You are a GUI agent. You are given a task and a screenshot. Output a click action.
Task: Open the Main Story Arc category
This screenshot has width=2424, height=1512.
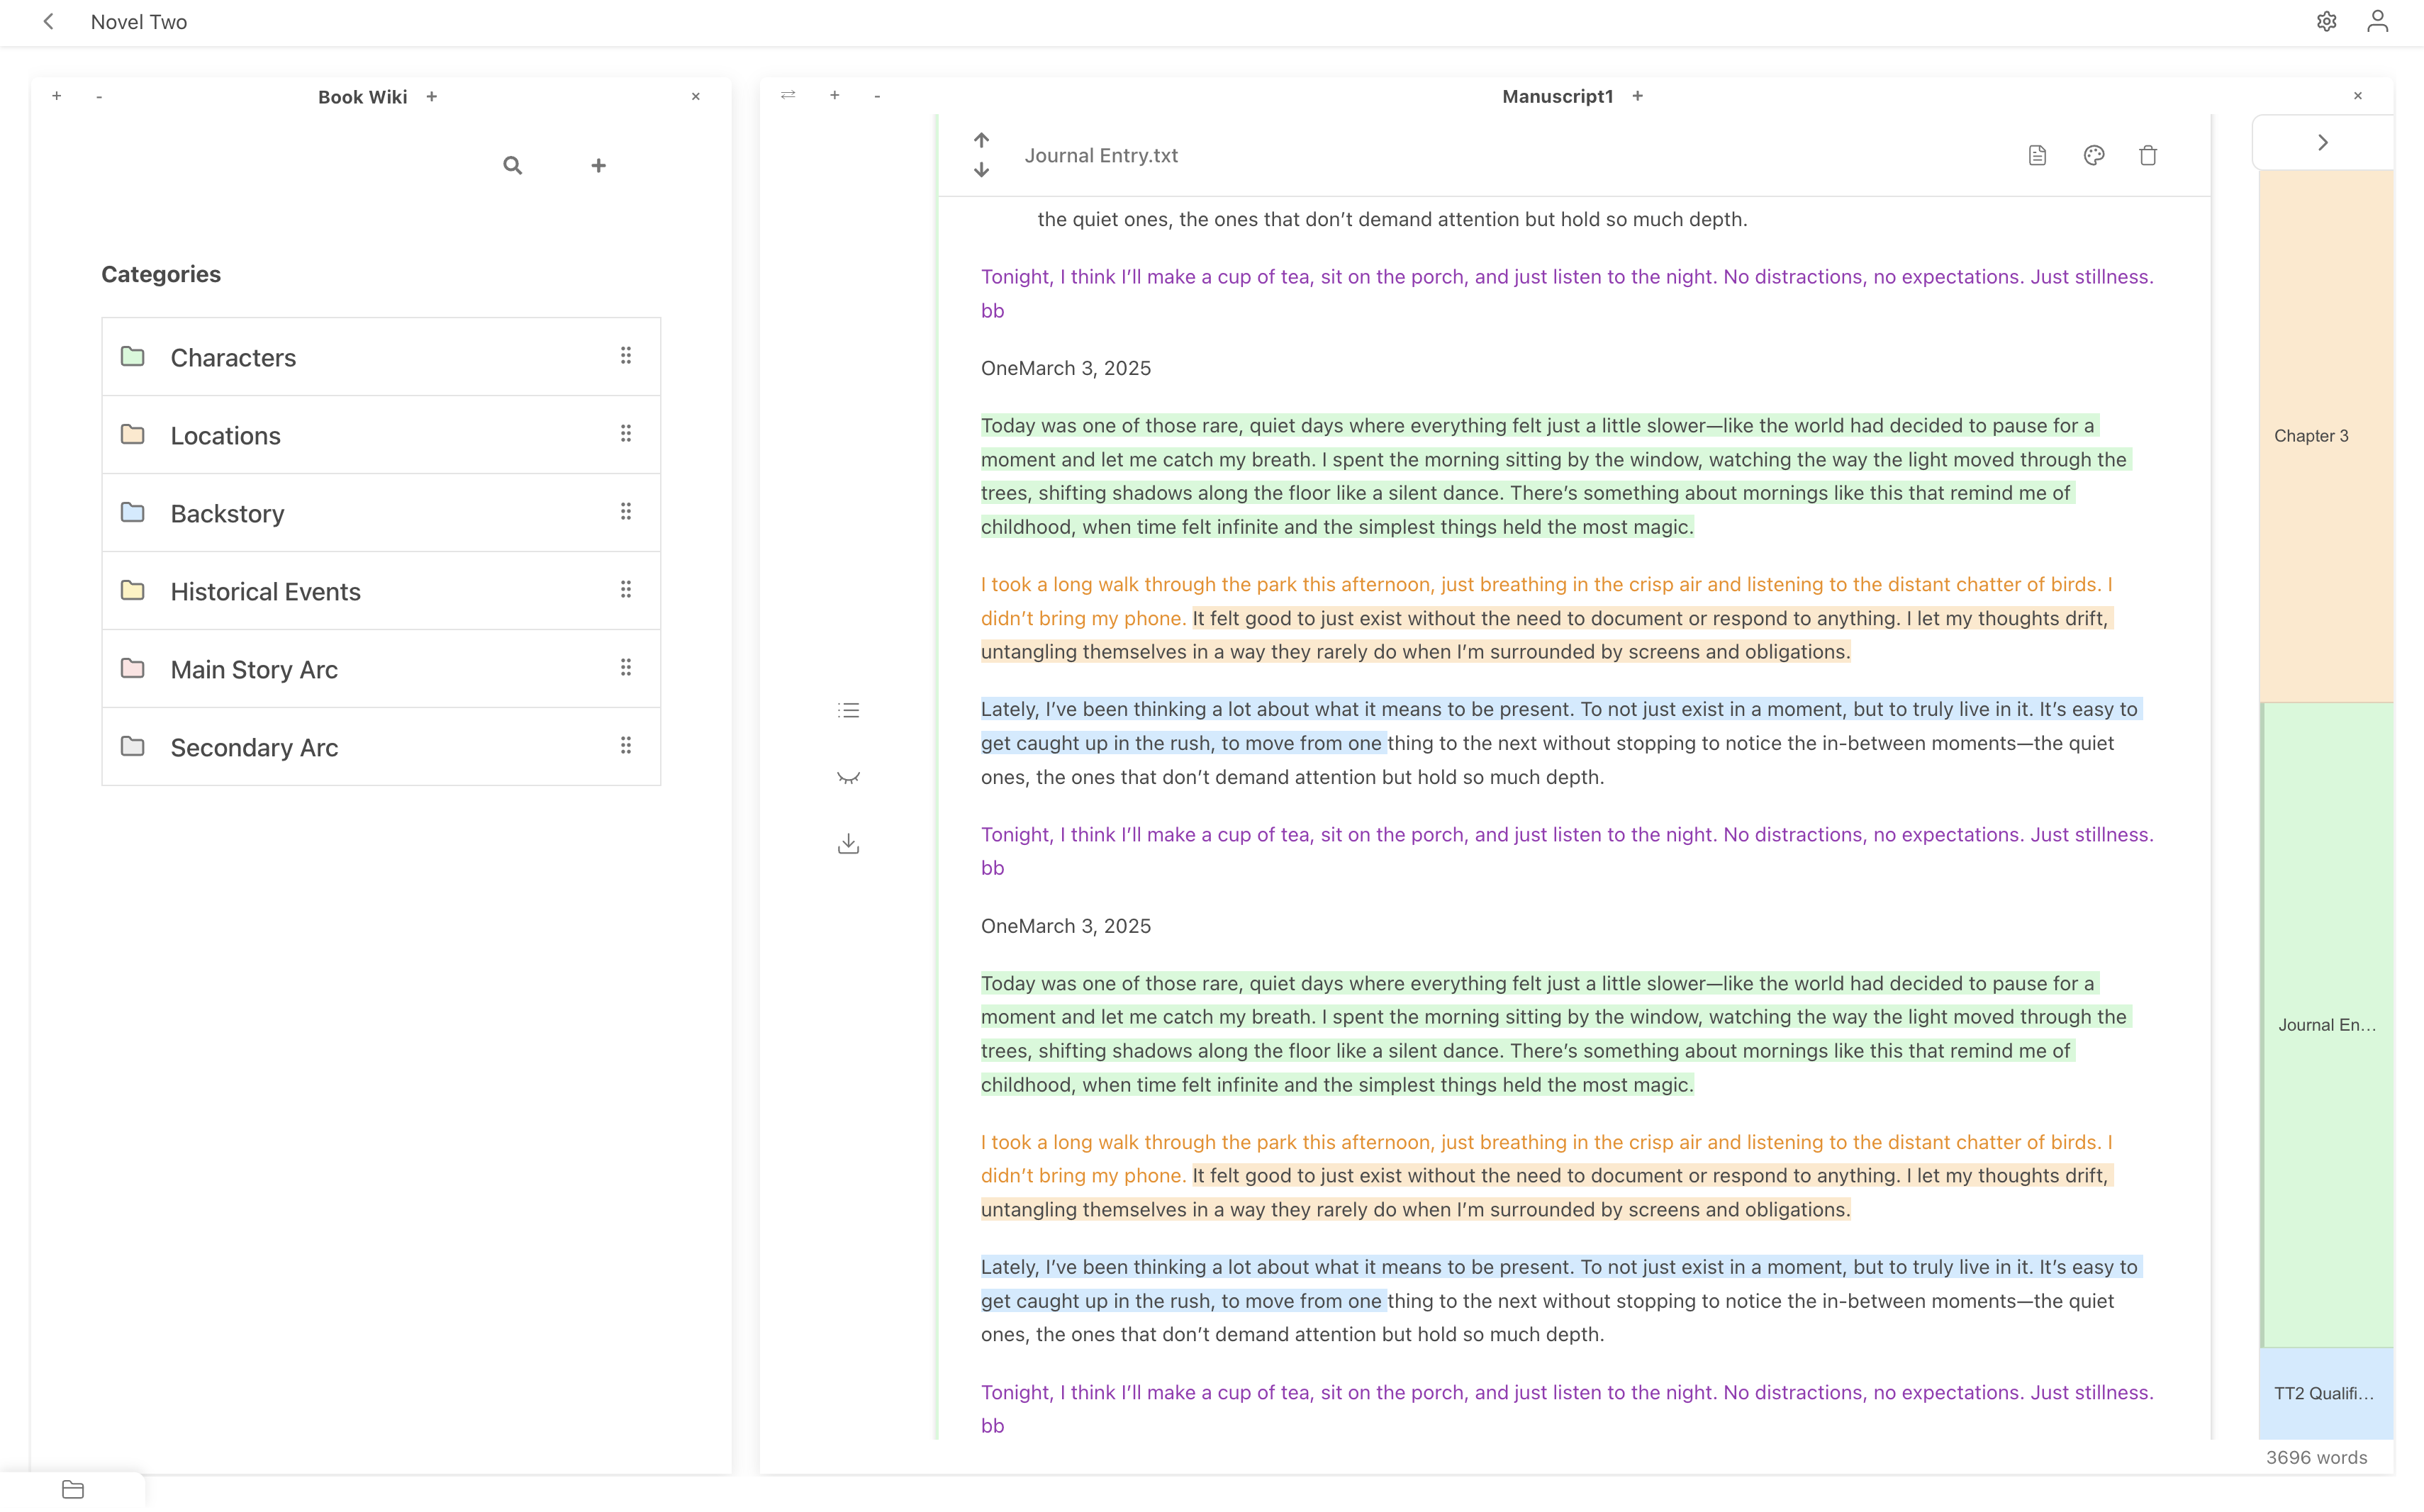tap(254, 669)
